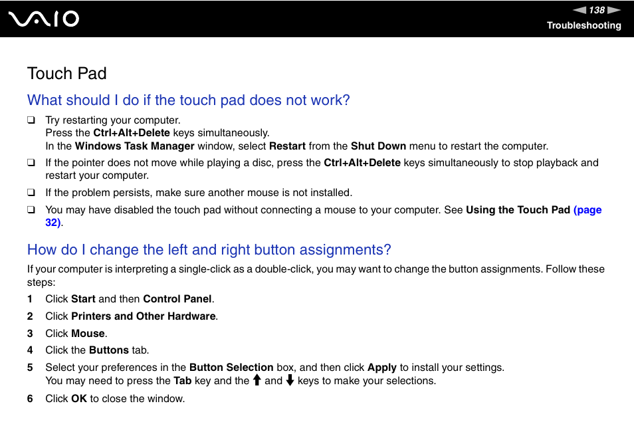Click step 4 "Click the Buttons tab."
634x448 pixels.
97,350
